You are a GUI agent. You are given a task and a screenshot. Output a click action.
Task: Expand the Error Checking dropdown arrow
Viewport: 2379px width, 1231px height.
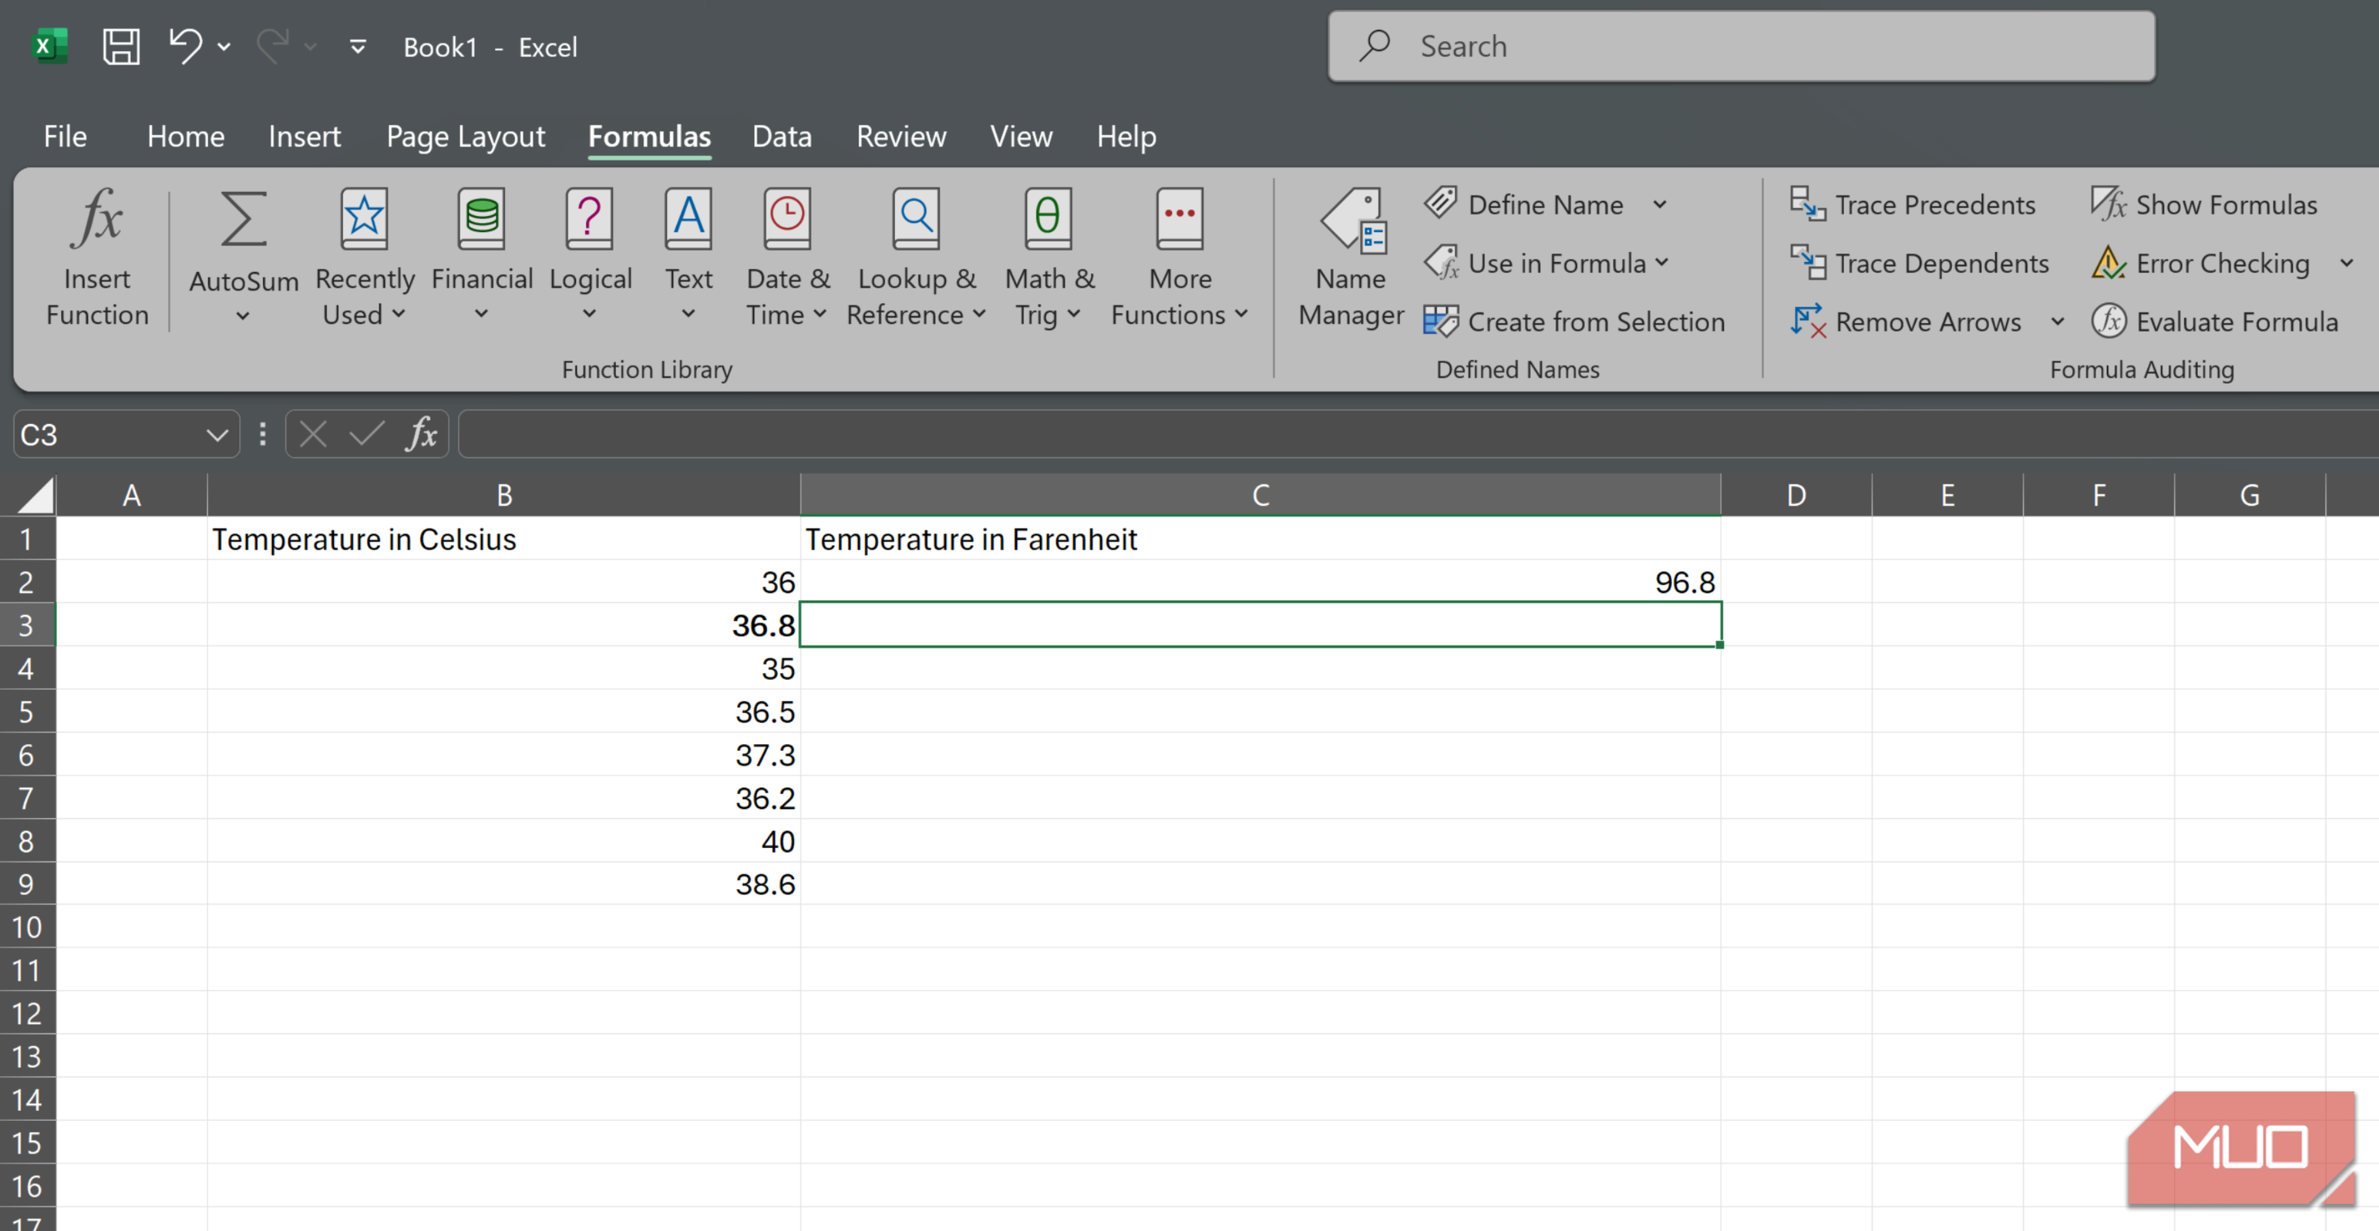coord(2347,263)
